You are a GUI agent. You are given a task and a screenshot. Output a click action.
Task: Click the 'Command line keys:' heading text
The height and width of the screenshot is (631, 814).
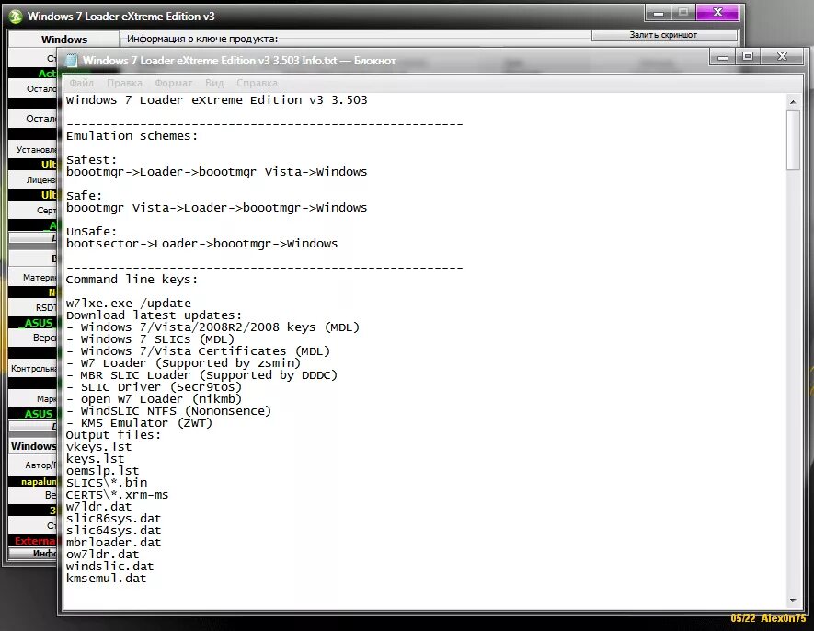(x=132, y=280)
